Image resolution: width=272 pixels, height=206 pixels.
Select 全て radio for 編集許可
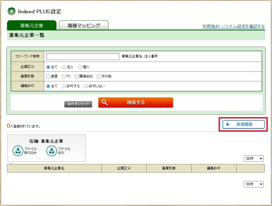click(48, 86)
